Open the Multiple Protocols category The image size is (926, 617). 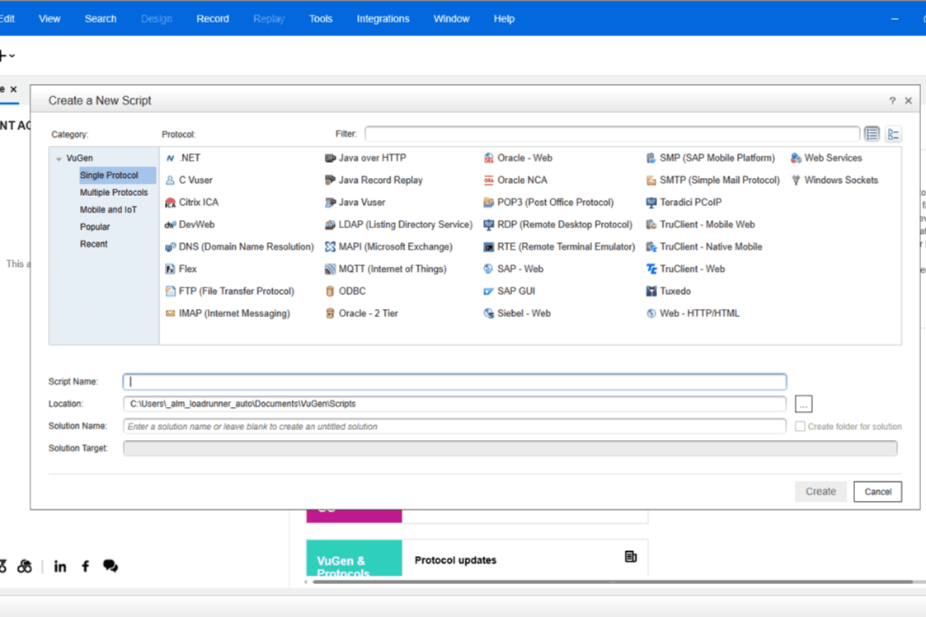114,192
